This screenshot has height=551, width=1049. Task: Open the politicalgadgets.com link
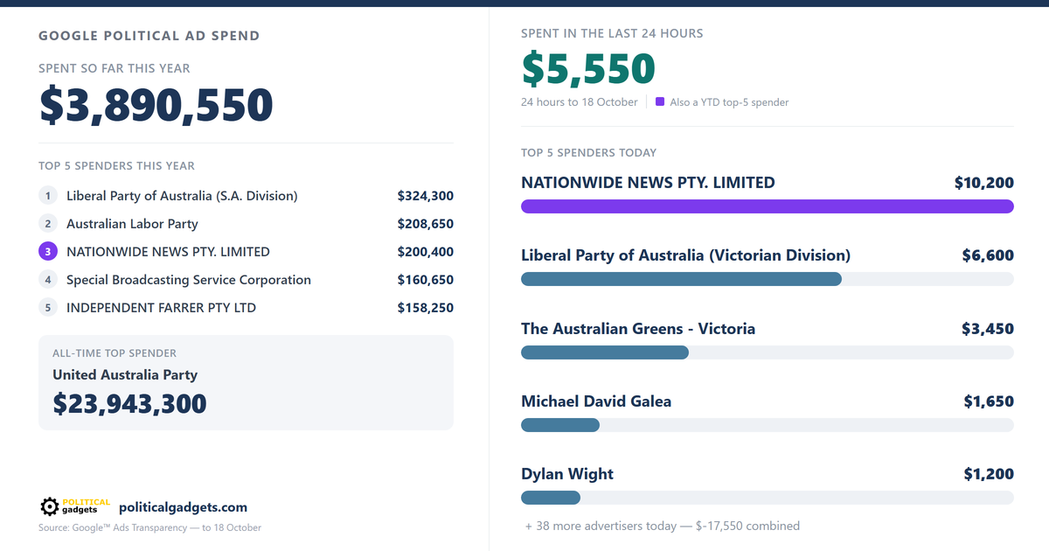183,507
